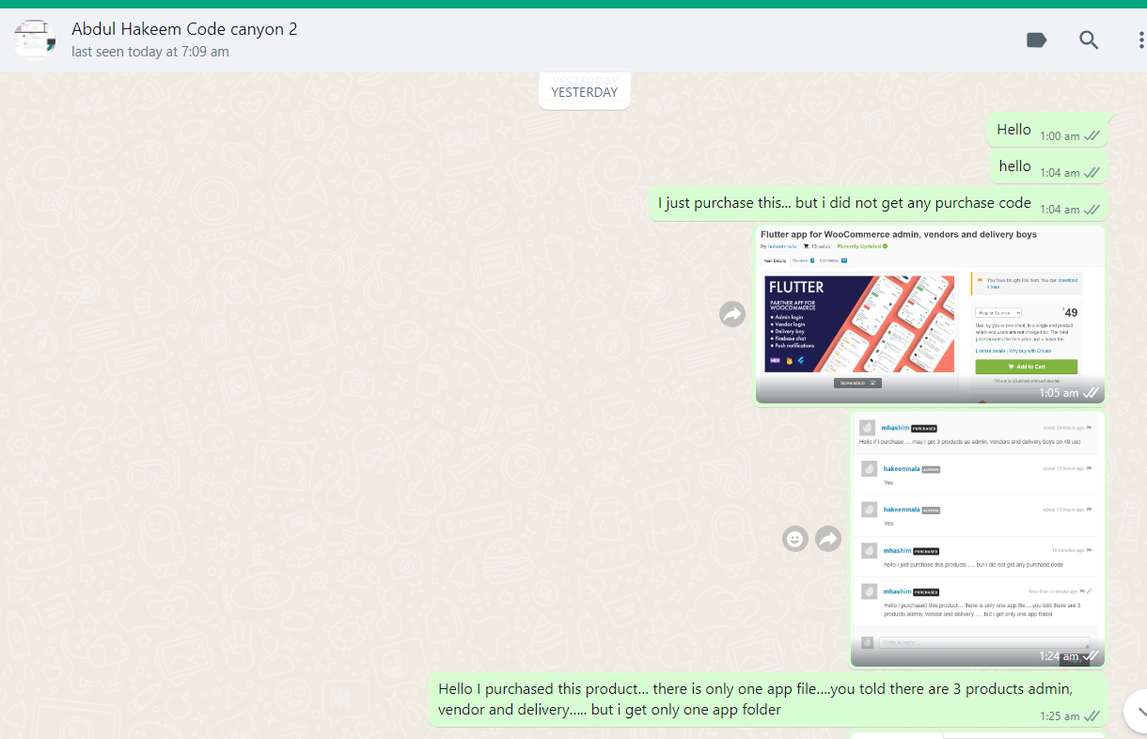Open the chat menu three-dots icon

coord(1140,39)
